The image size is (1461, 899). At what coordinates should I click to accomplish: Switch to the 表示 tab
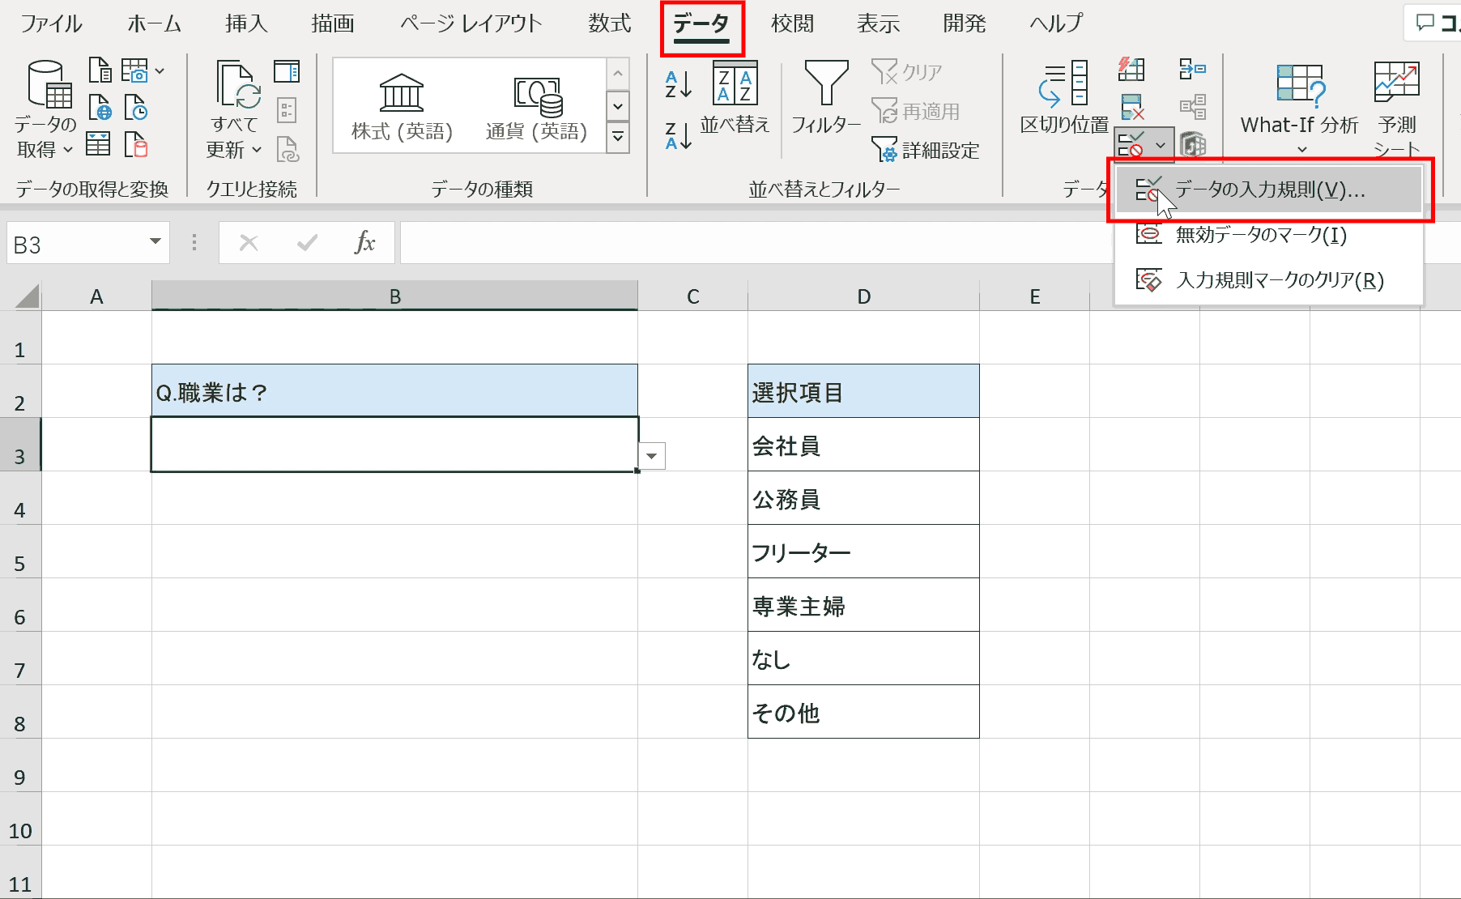pos(878,23)
